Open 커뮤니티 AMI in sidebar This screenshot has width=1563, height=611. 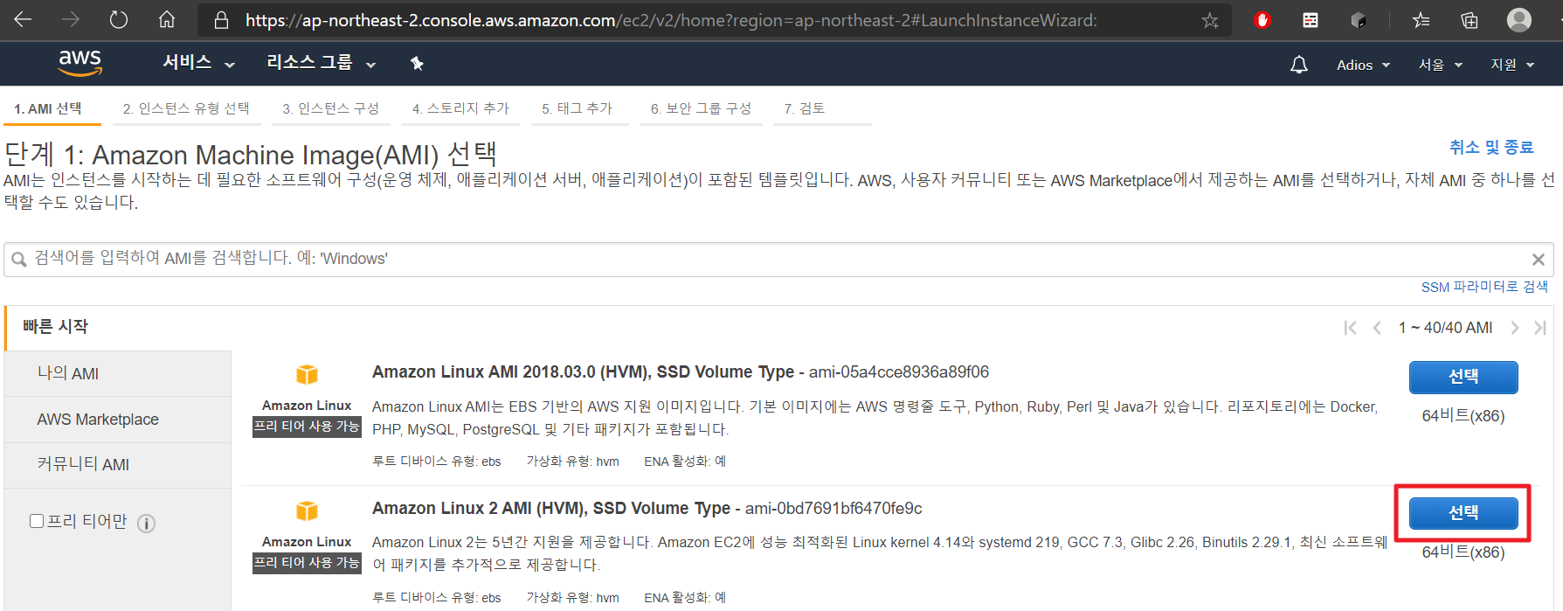click(118, 465)
